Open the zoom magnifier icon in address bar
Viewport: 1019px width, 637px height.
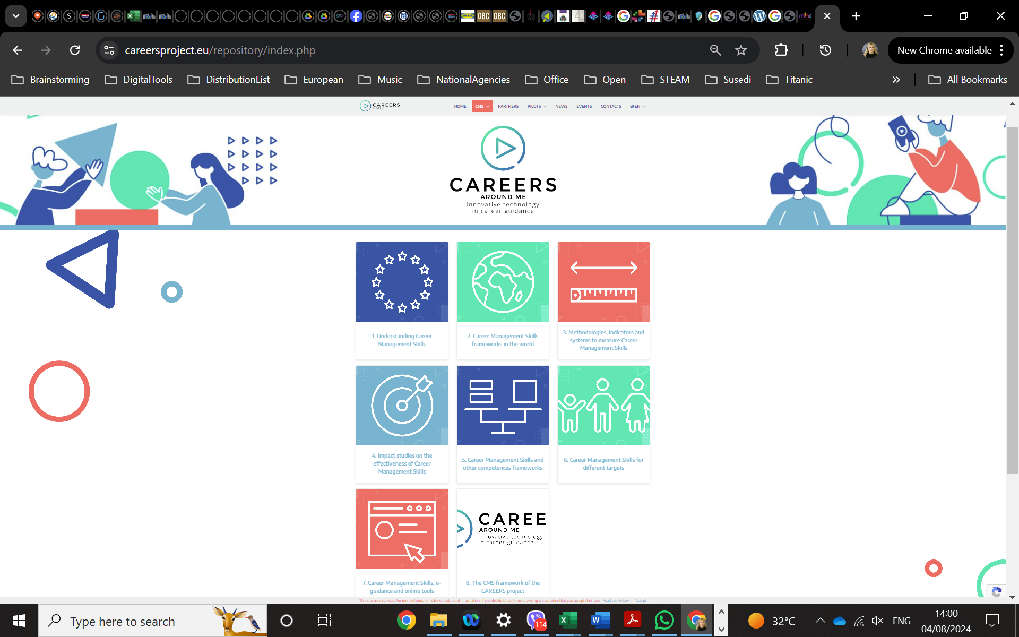pyautogui.click(x=715, y=50)
